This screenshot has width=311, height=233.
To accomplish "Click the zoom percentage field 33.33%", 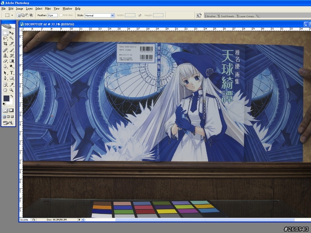I will (x=25, y=220).
